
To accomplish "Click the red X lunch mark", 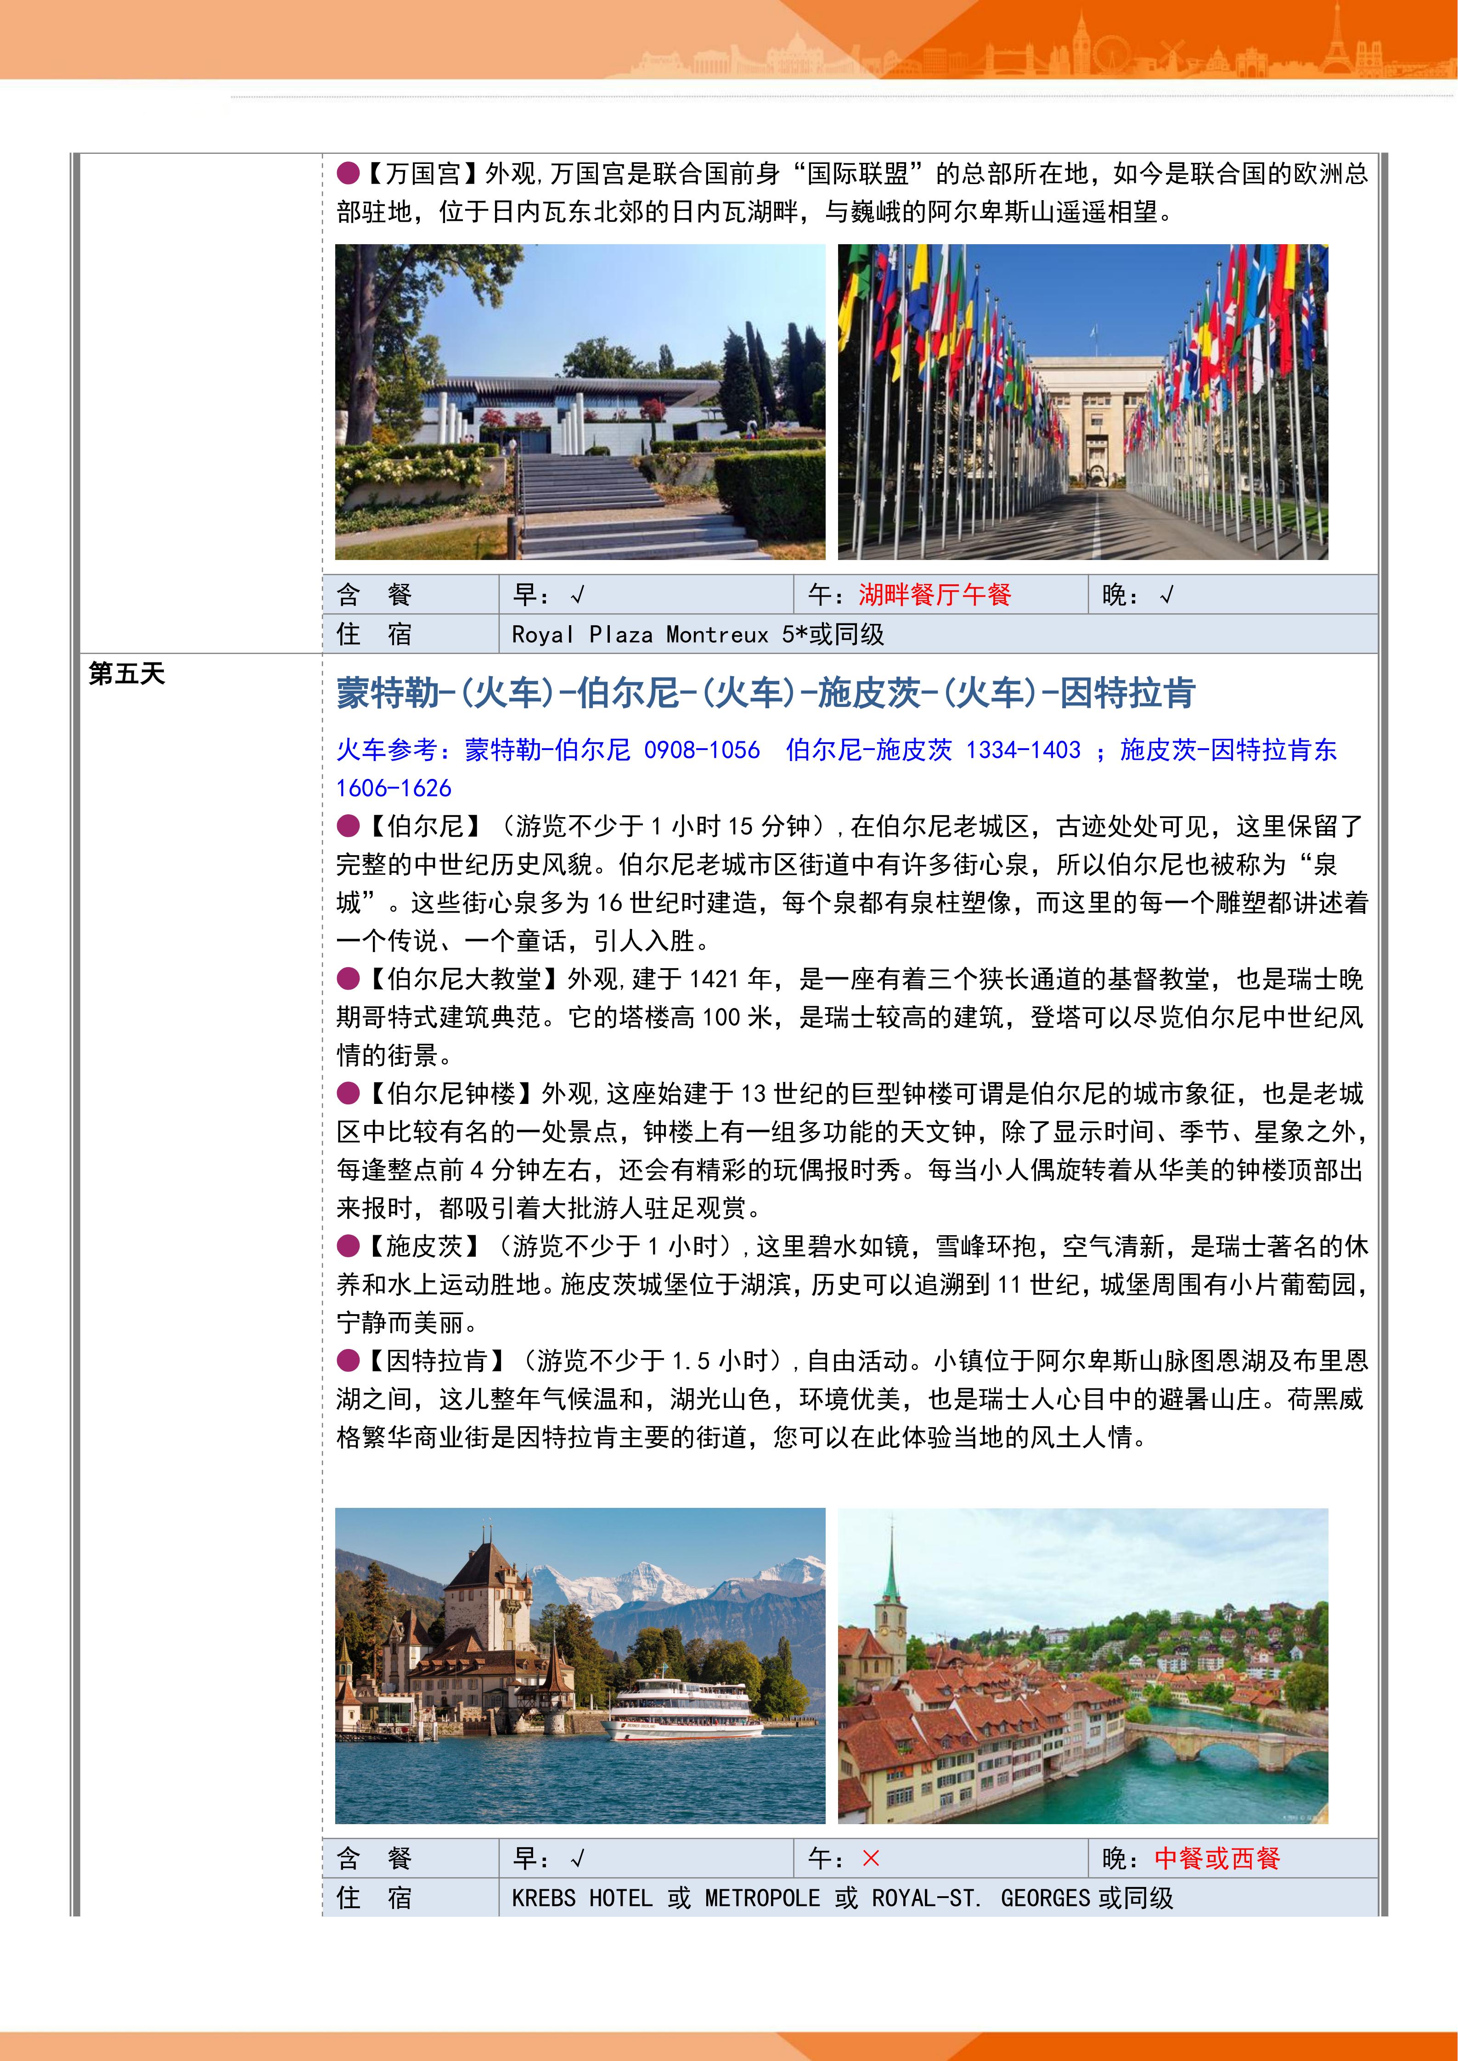I will coord(870,1858).
